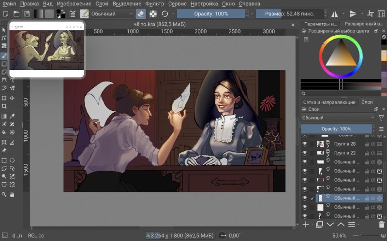Image resolution: width=387 pixels, height=241 pixels.
Task: Add a new layer with plus button
Action: (306, 224)
